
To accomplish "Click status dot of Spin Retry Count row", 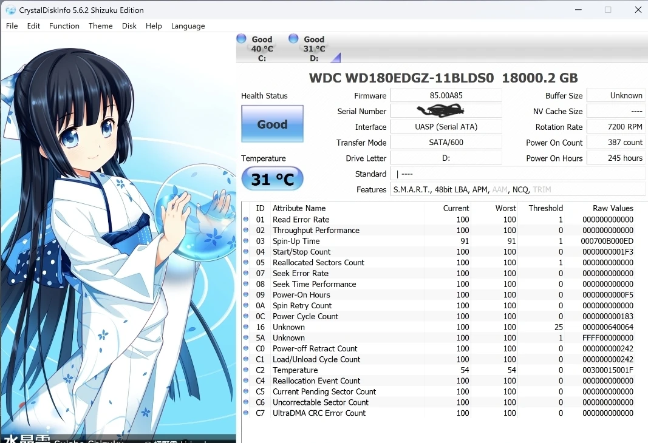I will (x=247, y=305).
